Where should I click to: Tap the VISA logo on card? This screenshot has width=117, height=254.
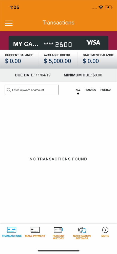pyautogui.click(x=93, y=43)
